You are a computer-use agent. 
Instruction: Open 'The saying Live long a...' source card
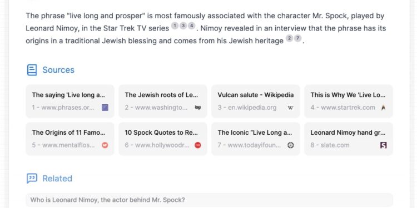70,102
